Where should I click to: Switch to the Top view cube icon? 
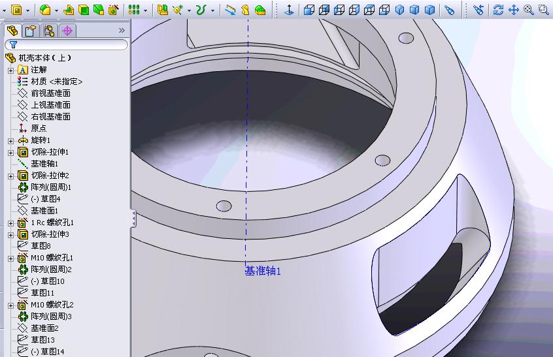tap(369, 10)
